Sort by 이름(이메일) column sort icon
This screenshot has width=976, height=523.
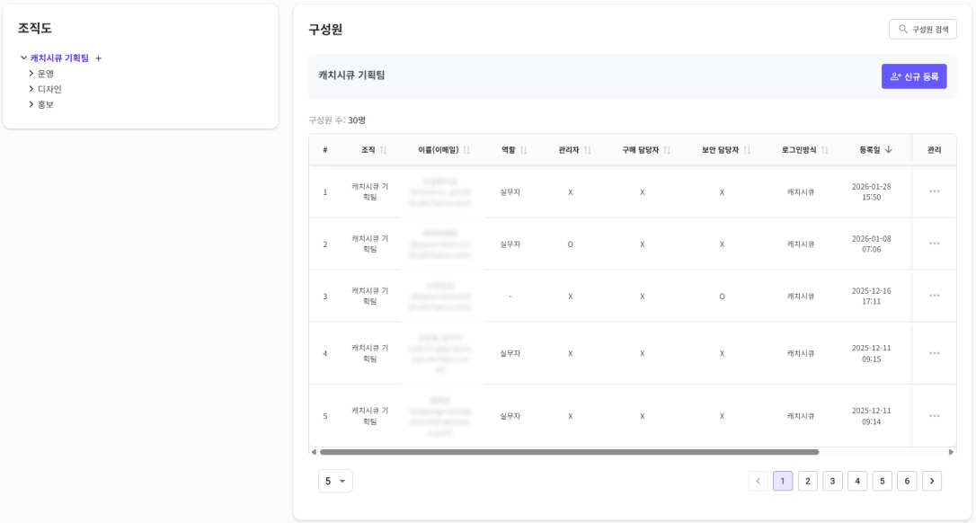coord(466,150)
